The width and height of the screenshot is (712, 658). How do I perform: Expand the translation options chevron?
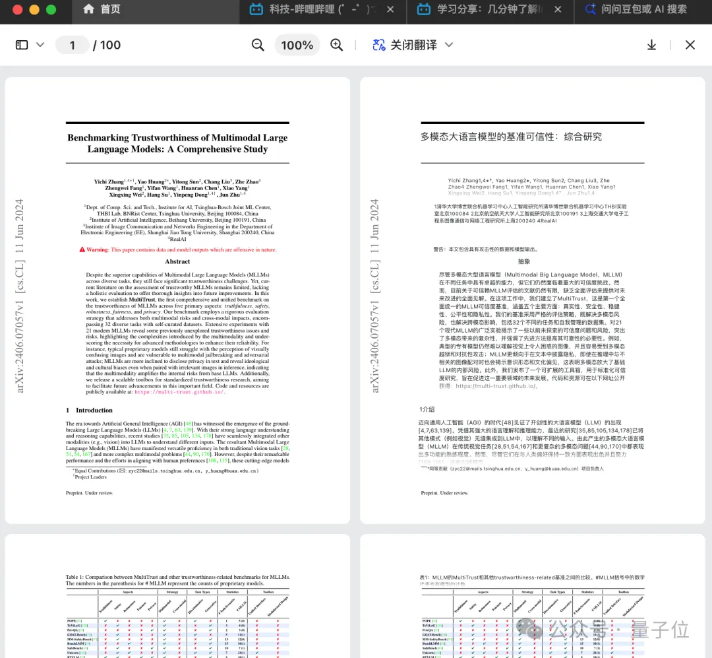[x=449, y=45]
